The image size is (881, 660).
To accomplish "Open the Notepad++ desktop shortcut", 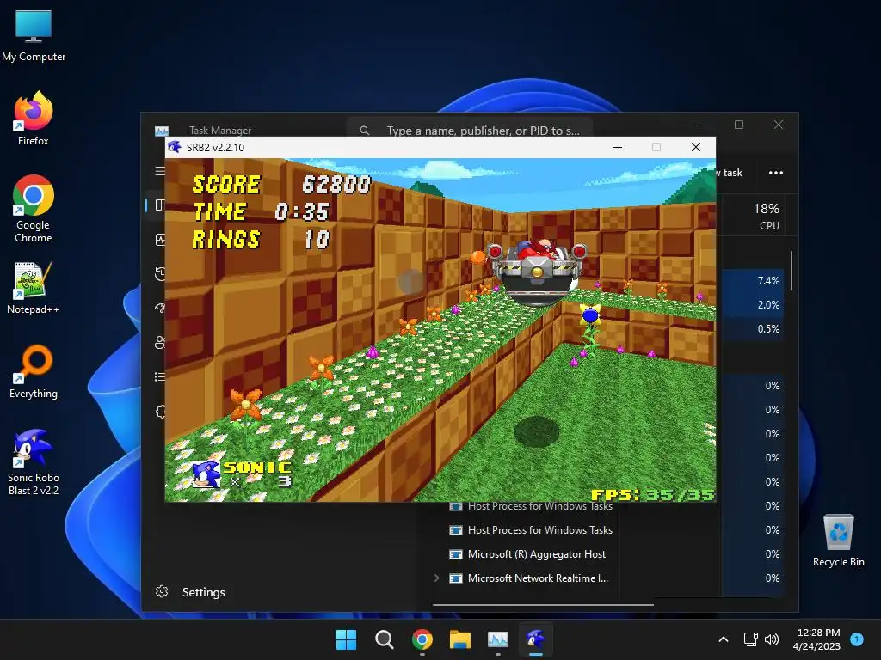I will click(x=34, y=289).
